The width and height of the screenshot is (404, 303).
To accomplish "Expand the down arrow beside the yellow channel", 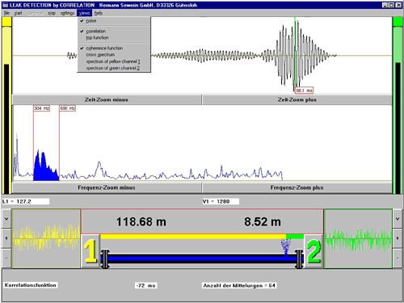I will 6,219.
